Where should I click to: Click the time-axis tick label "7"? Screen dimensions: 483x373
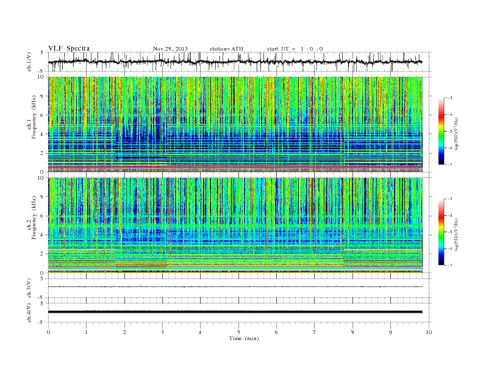coord(315,332)
